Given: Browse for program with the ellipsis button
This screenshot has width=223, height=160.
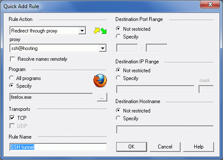Looking at the screenshot, I should point(102,97).
